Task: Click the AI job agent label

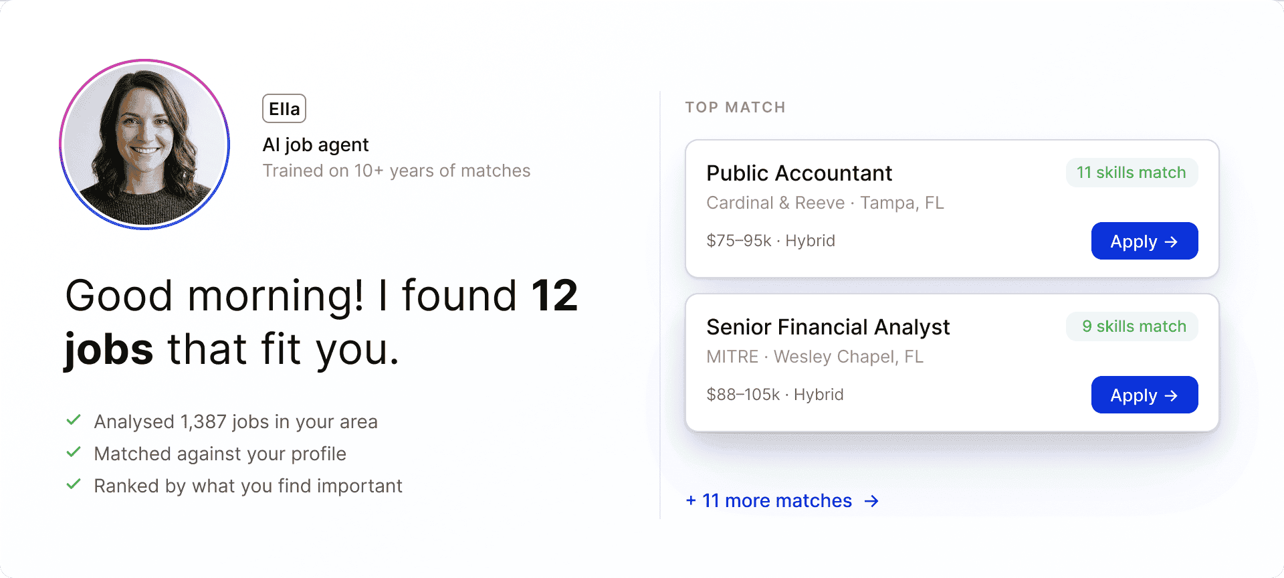Action: [316, 145]
